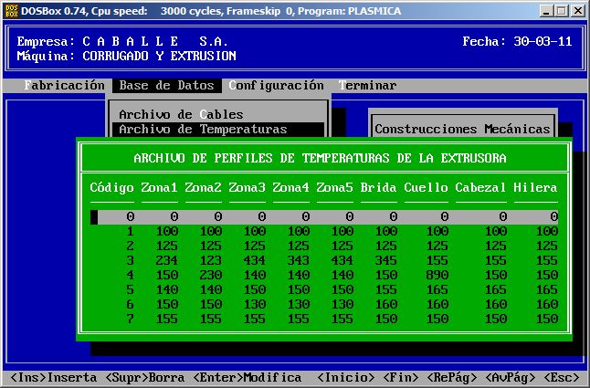Open the Configuración menu

pyautogui.click(x=277, y=86)
